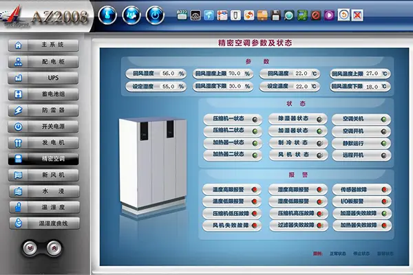Click the 设定湿度 value field
413x275 pixels.
pos(168,87)
